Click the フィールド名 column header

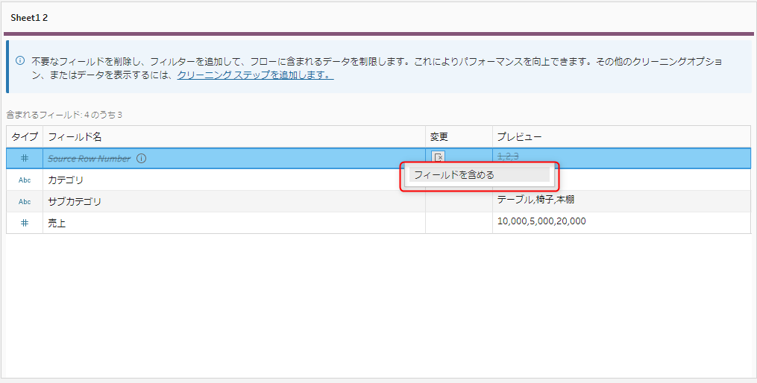pos(75,137)
